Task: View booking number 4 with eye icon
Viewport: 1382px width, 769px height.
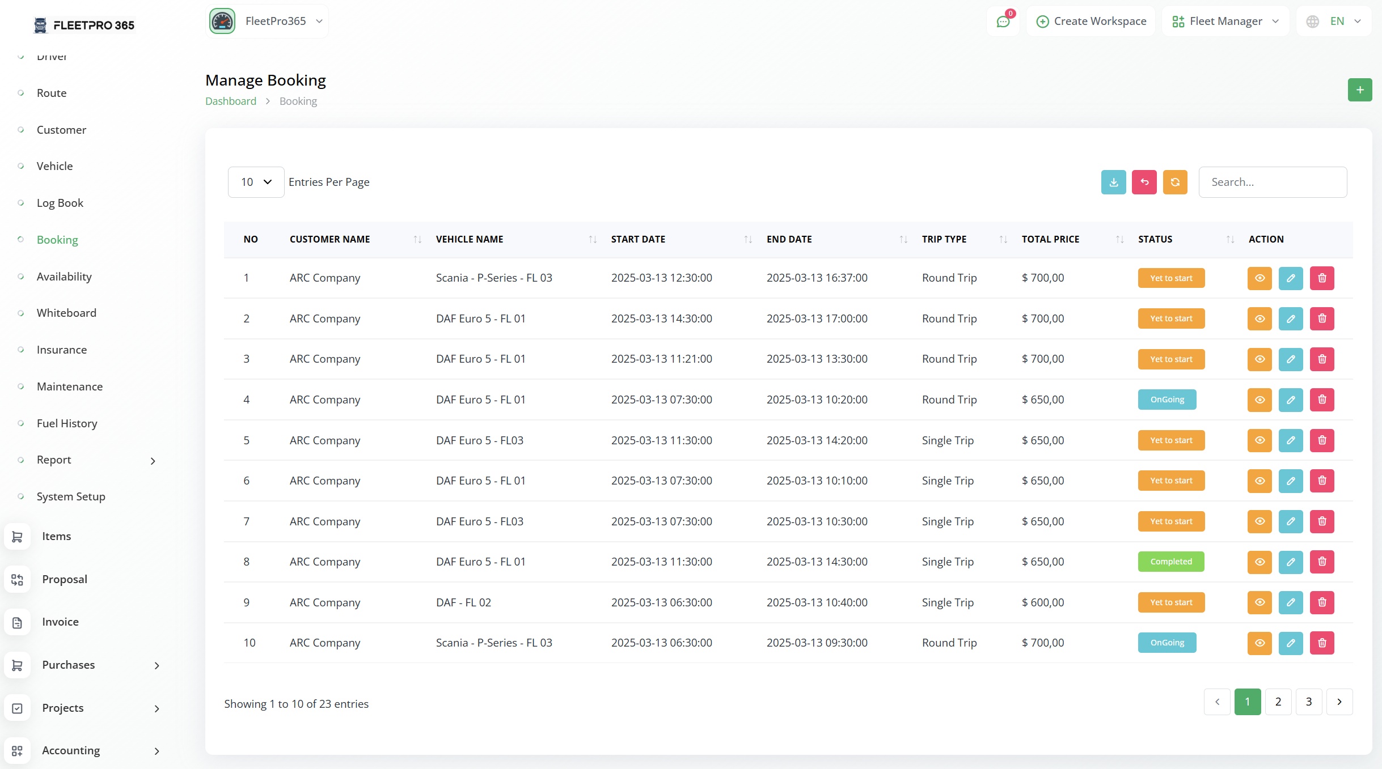Action: (x=1259, y=400)
